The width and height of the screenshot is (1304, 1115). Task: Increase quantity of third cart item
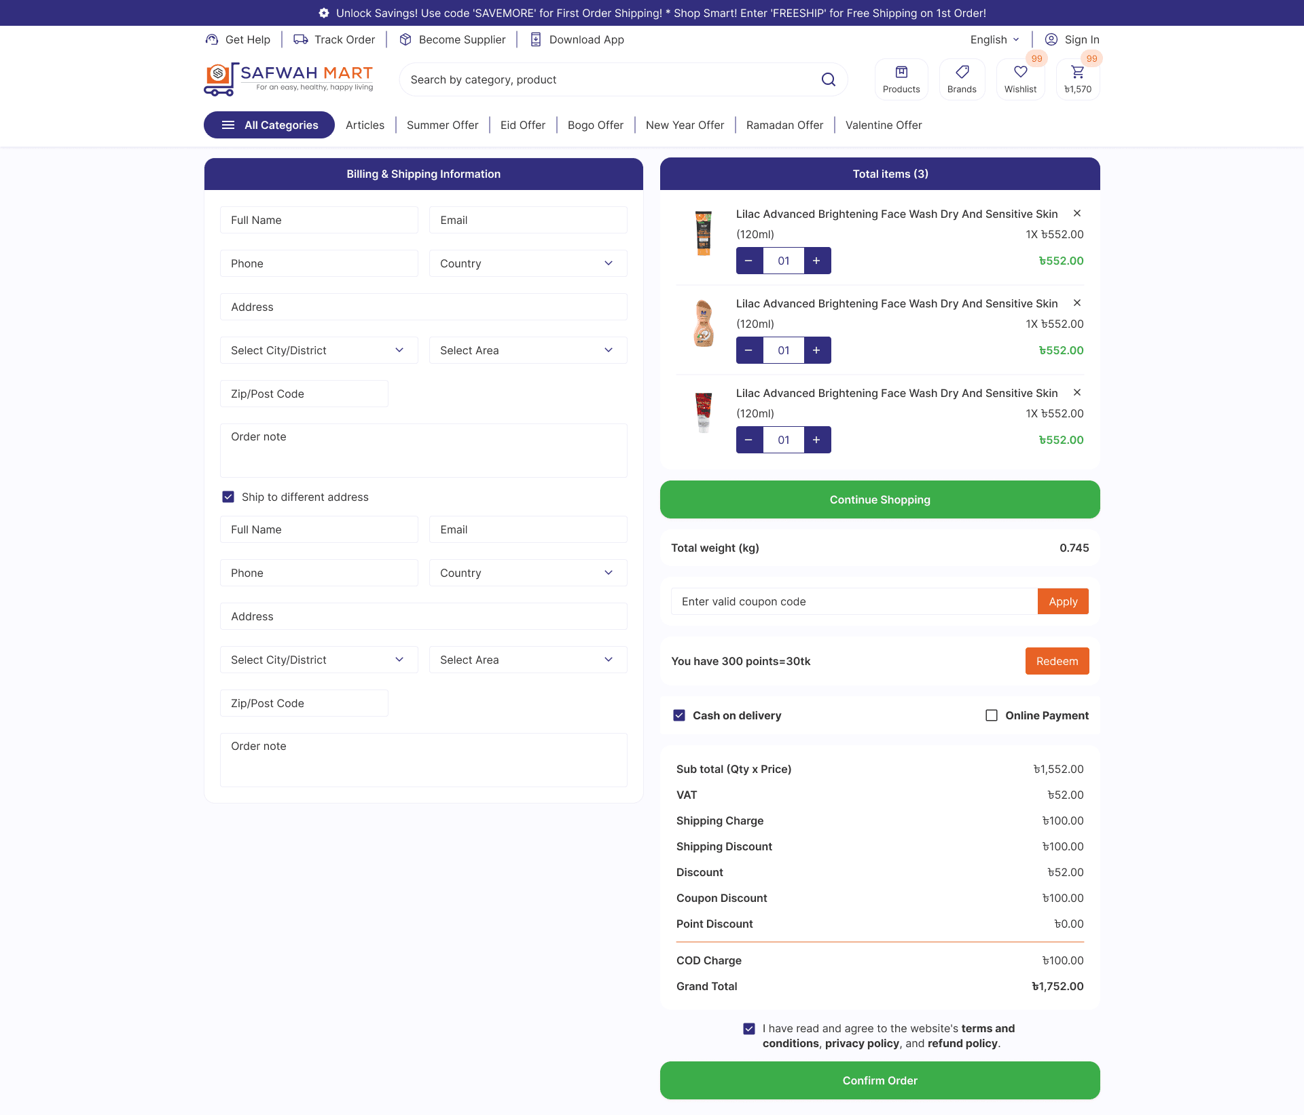[817, 440]
